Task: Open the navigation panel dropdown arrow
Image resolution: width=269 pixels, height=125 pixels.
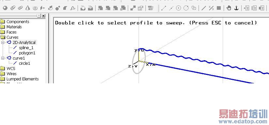Action: (x=39, y=16)
